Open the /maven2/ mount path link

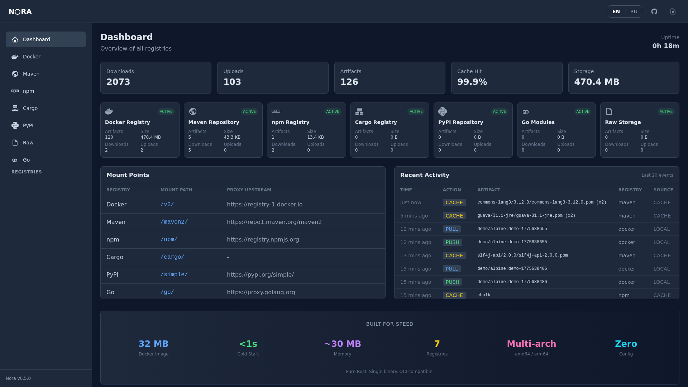174,222
